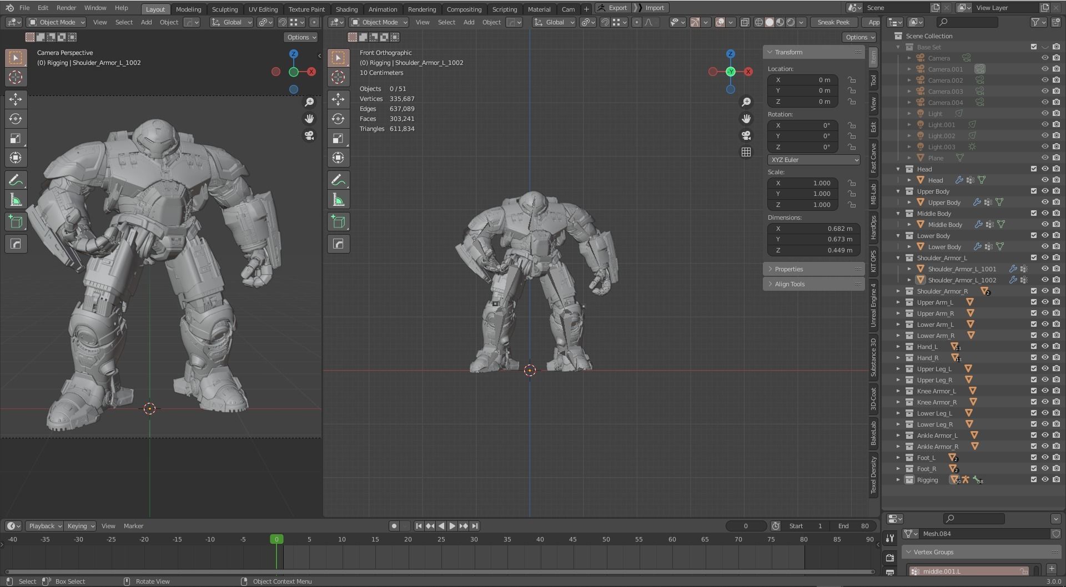Select the Transform tool in the left viewport toolbar
1066x587 pixels.
16,158
